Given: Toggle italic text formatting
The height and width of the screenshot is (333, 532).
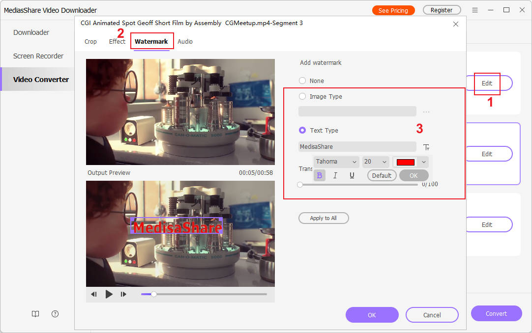Looking at the screenshot, I should tap(335, 175).
